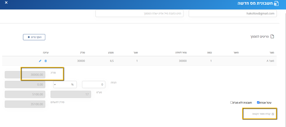Click the מוצר column header
This screenshot has height=127, width=286.
(x=272, y=53)
